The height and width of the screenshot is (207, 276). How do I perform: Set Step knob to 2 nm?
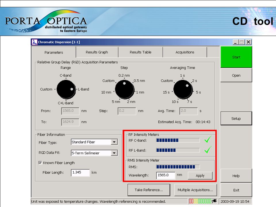tap(131, 102)
